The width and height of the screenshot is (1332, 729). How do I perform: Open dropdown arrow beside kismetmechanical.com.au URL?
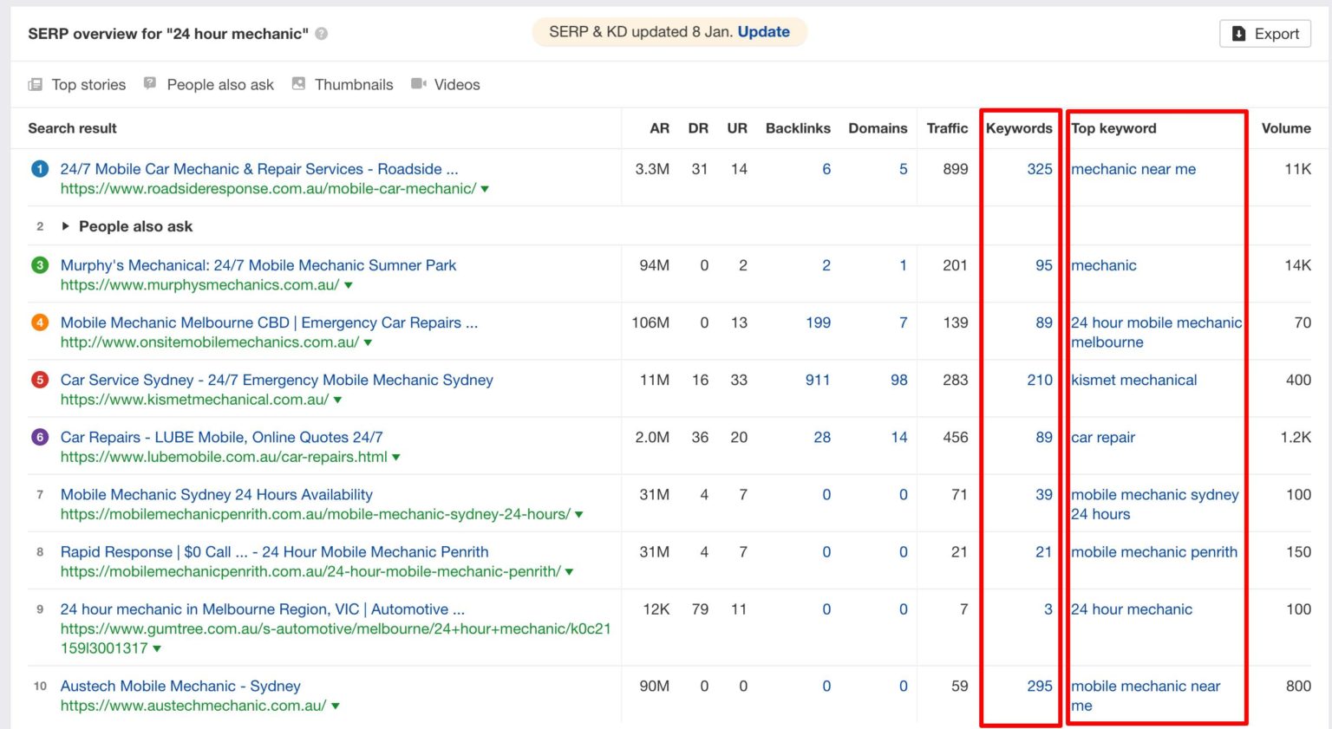[337, 400]
